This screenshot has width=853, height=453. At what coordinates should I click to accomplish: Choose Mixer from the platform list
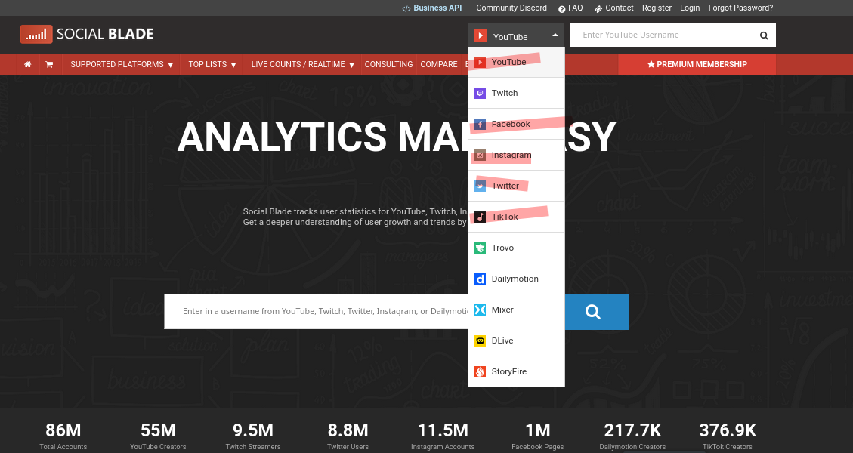(x=516, y=310)
